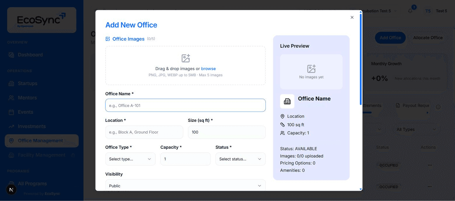The height and width of the screenshot is (201, 455).
Task: Click the Events calendar icon
Action: (11, 112)
